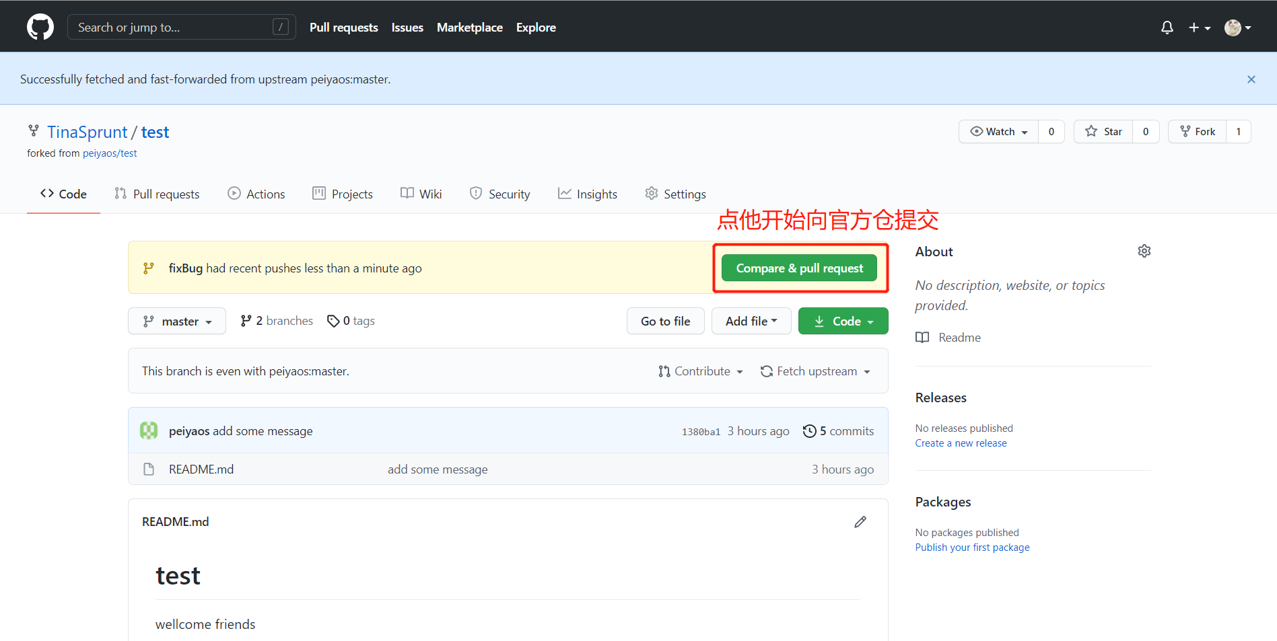Open upstream peiyaos/test link
Viewport: 1277px width, 641px height.
(x=110, y=153)
